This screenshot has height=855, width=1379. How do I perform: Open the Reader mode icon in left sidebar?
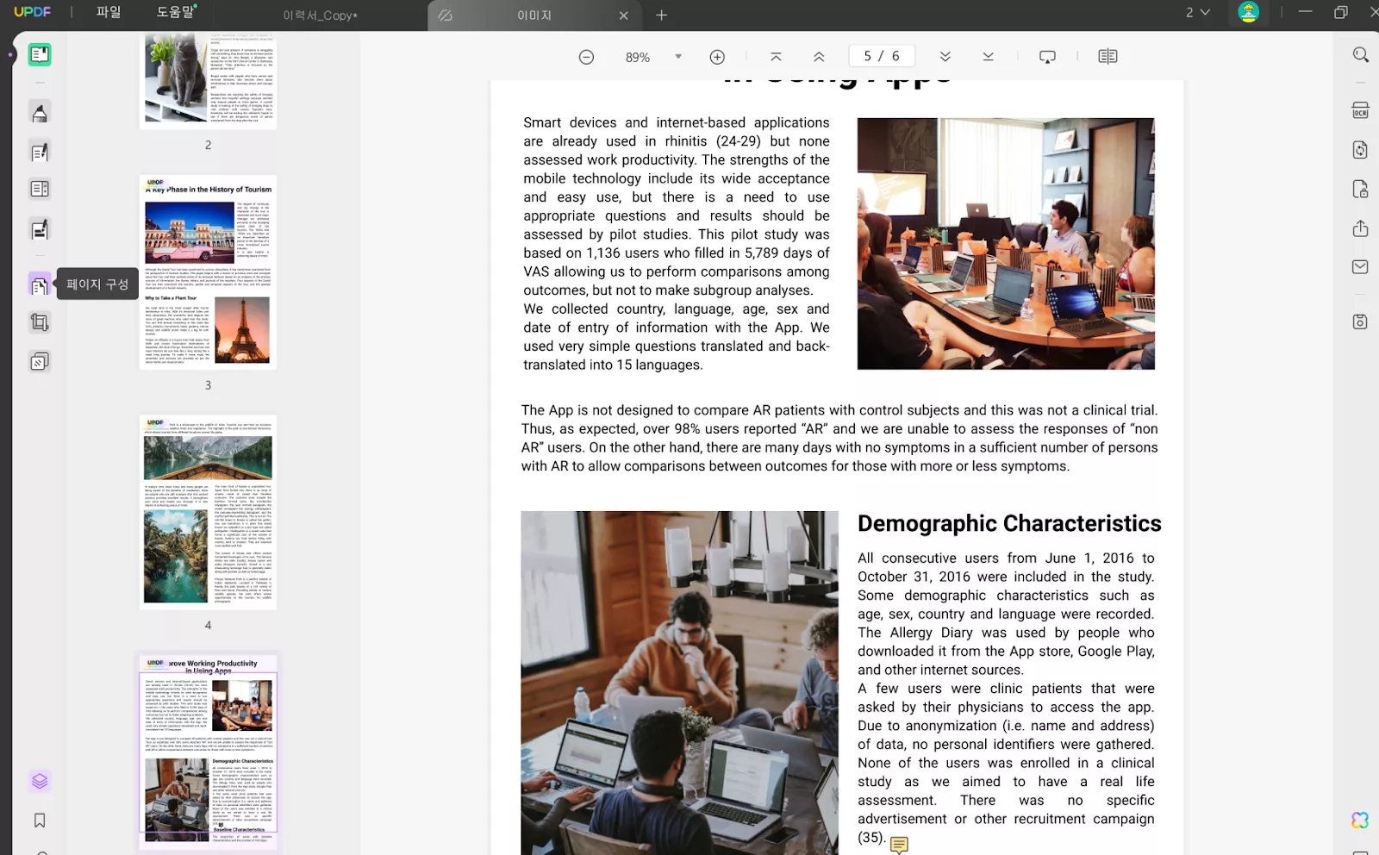pos(40,55)
